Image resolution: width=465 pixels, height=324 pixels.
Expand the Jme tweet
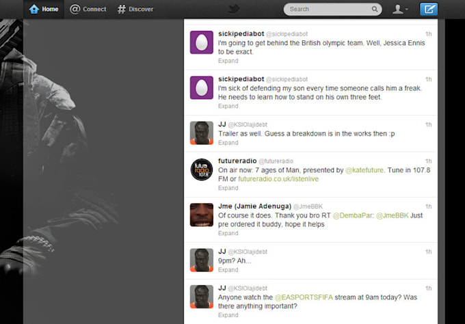click(228, 233)
